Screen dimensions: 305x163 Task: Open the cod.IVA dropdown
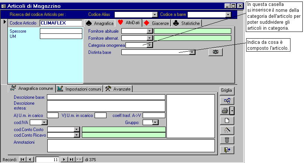click(x=44, y=122)
